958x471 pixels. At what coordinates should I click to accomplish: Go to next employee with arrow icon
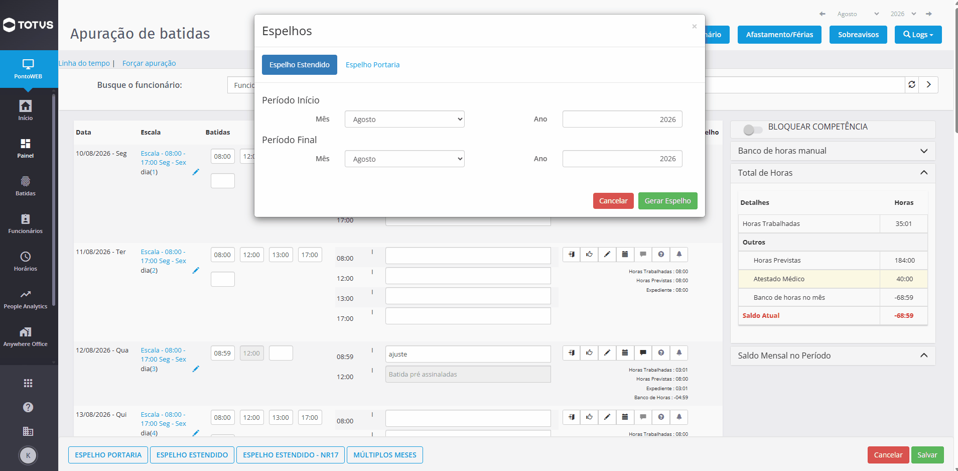(x=929, y=84)
